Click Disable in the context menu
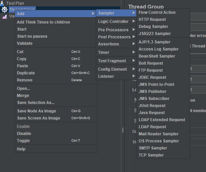Screen dimensions: 206x172 24,134
